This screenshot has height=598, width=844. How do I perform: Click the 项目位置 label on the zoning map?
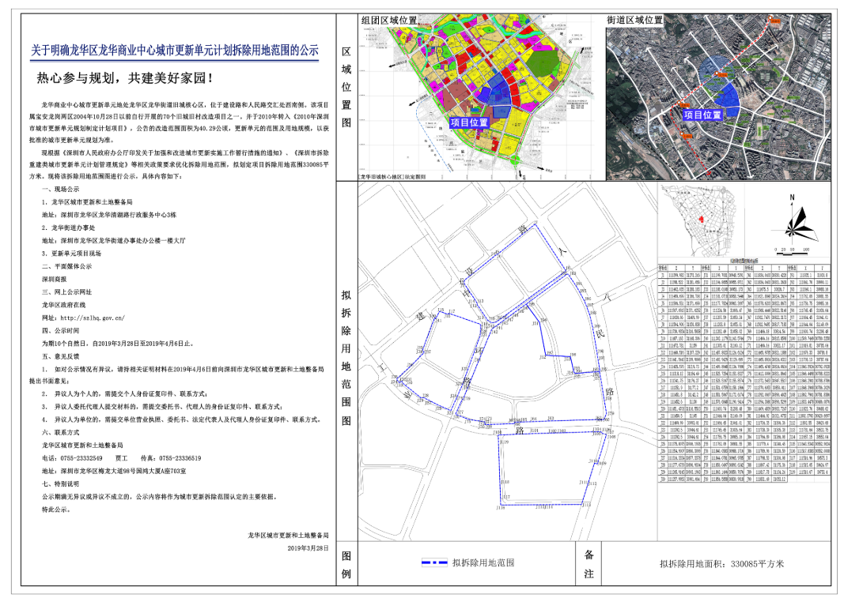[469, 122]
